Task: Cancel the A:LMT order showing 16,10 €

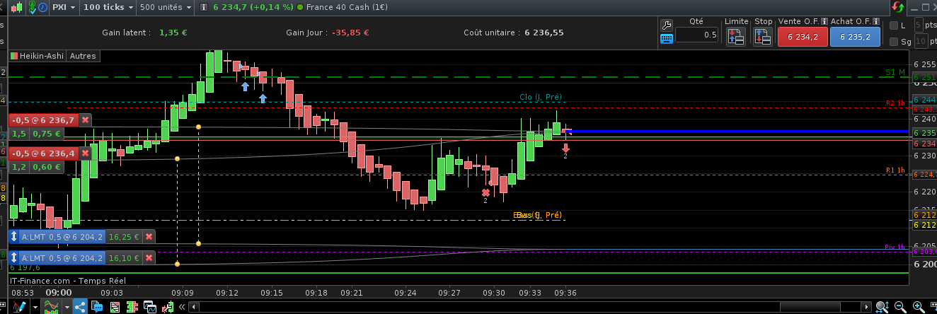Action: click(x=149, y=259)
